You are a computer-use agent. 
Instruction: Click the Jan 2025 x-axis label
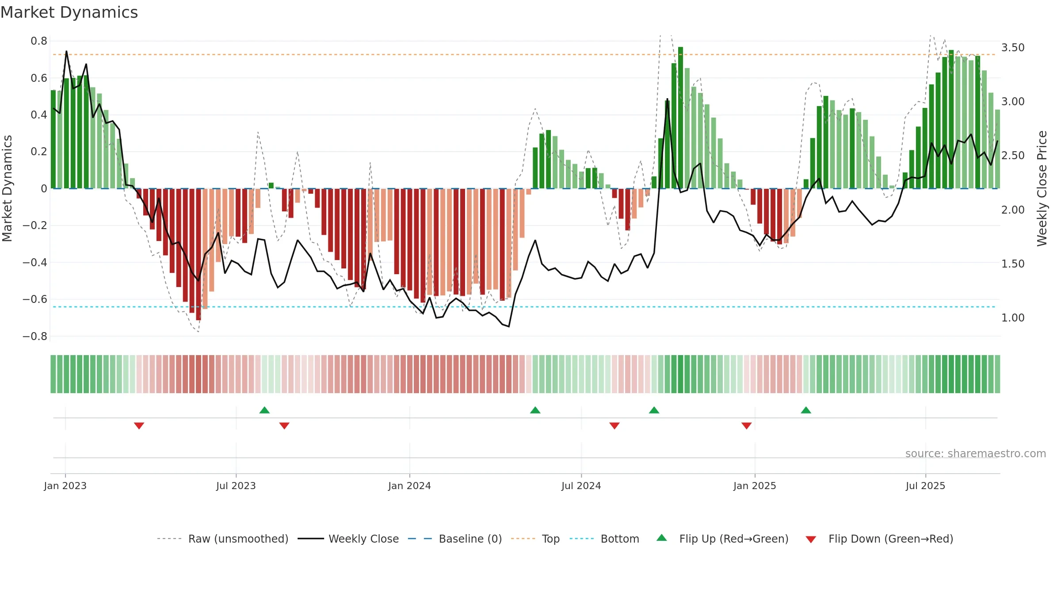[755, 486]
